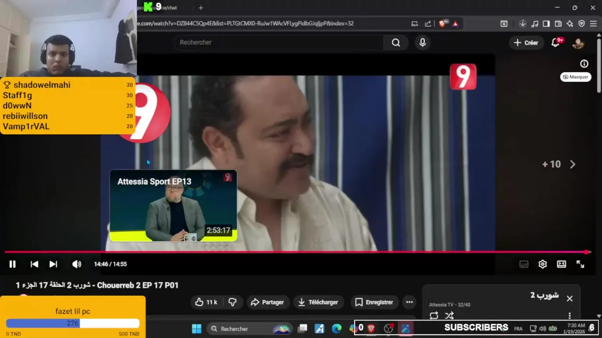This screenshot has height=338, width=602.
Task: Save video with Enregistrer button
Action: [374, 302]
